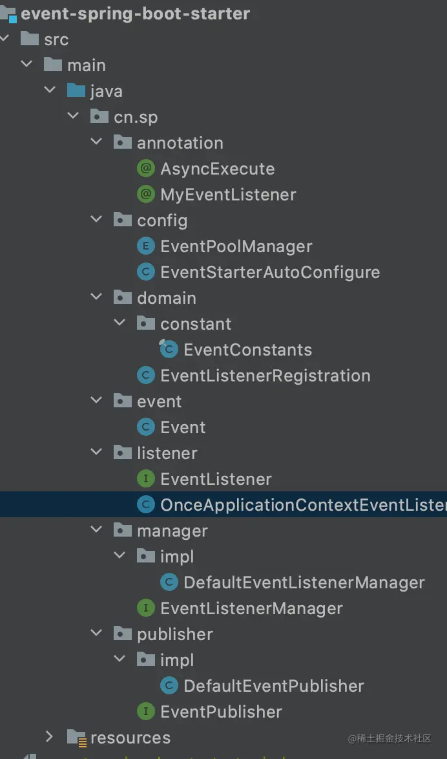Screen dimensions: 447x759
Task: Click the MyEventListener annotation icon
Action: [x=145, y=195]
